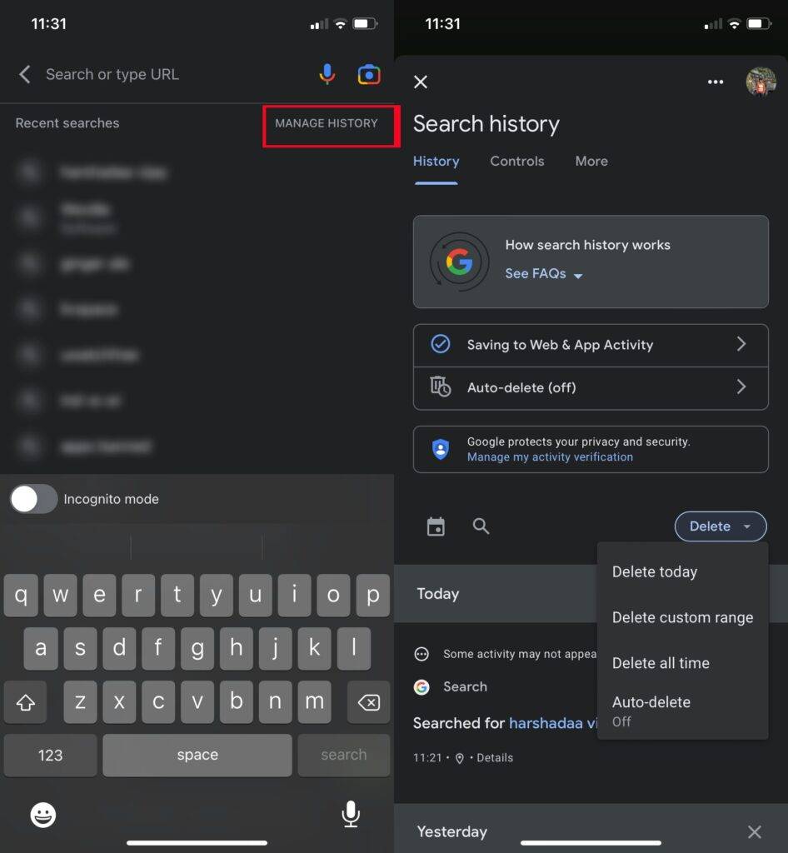Start a Google Lens camera search
Screen dimensions: 788x853
coord(369,74)
